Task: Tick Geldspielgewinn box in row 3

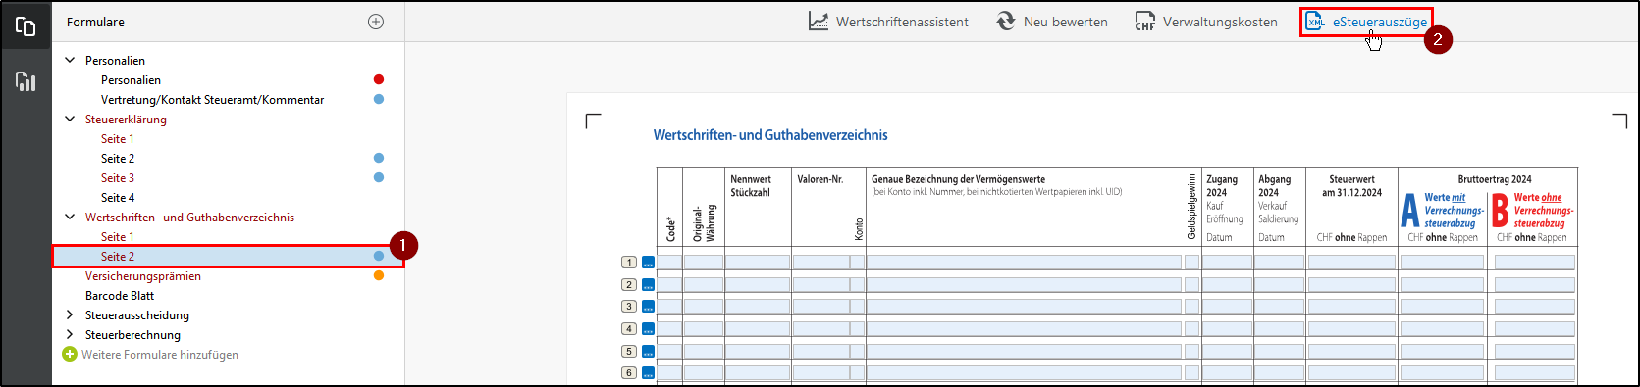Action: coord(1191,307)
